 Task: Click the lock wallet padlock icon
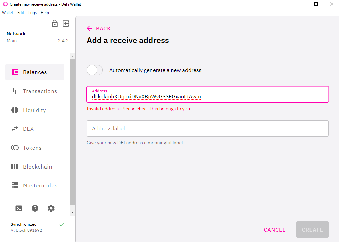click(x=55, y=23)
